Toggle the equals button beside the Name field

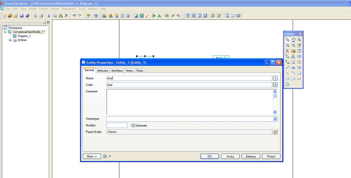(275, 78)
